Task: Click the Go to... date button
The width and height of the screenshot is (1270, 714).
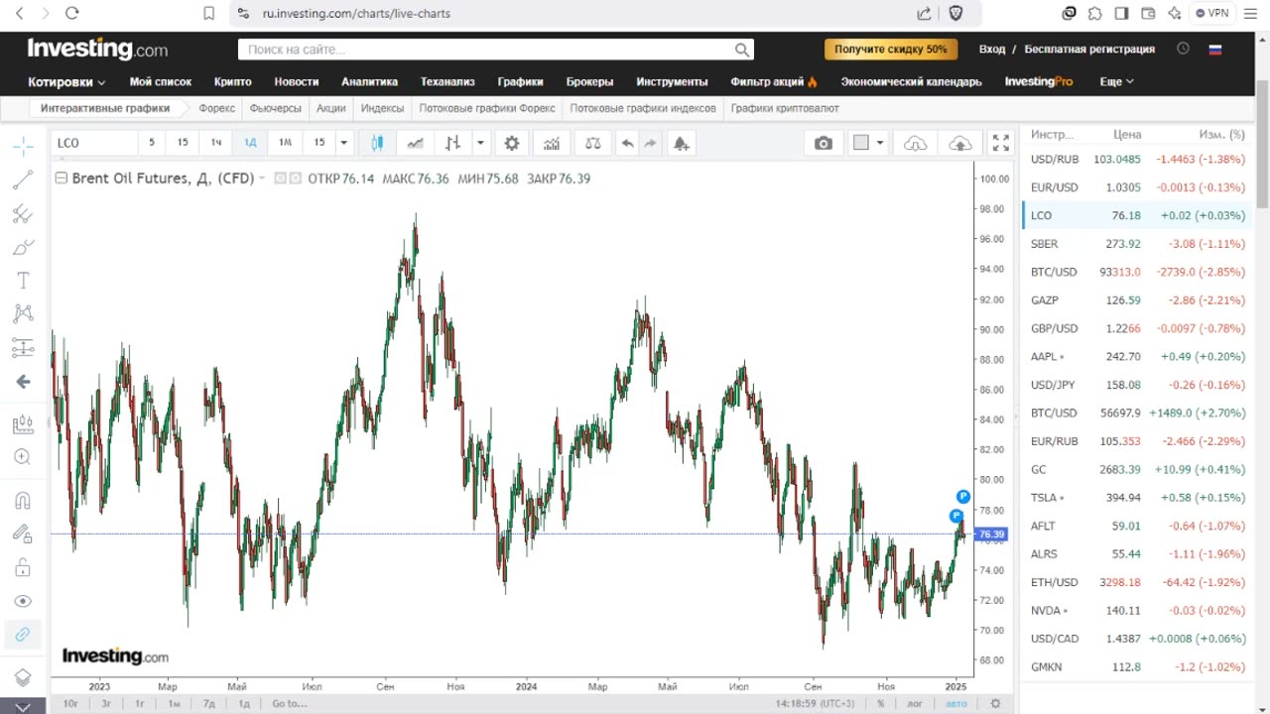Action: click(289, 703)
